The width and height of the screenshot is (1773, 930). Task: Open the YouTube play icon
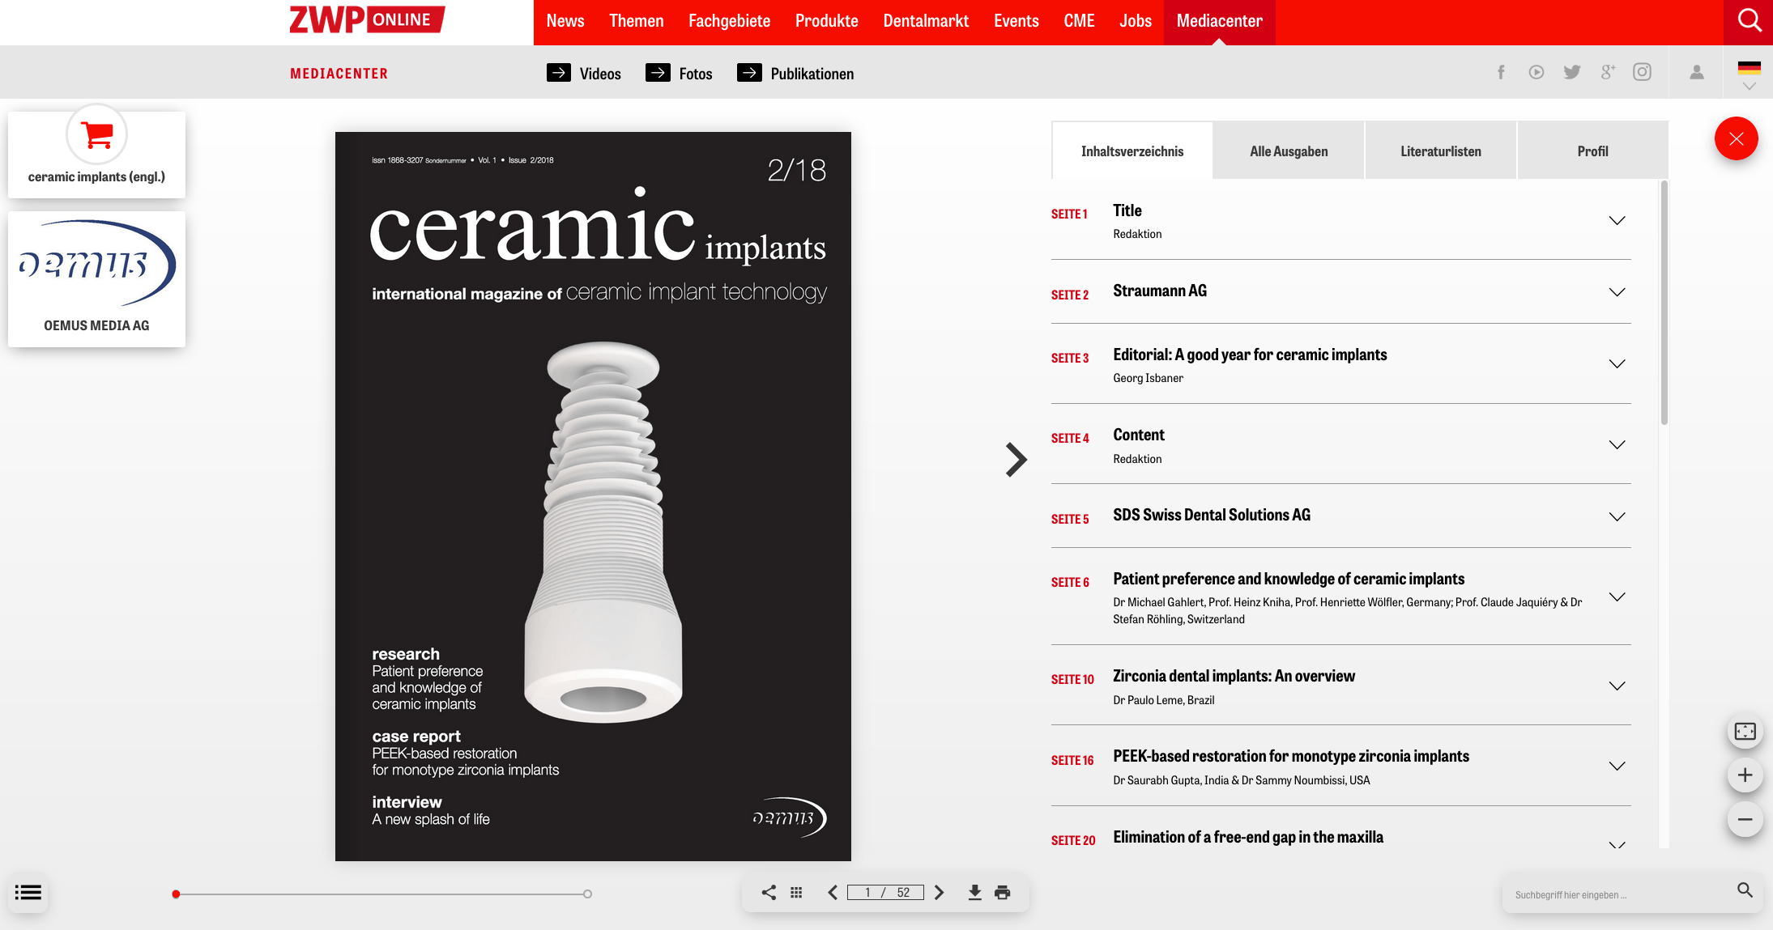1536,72
